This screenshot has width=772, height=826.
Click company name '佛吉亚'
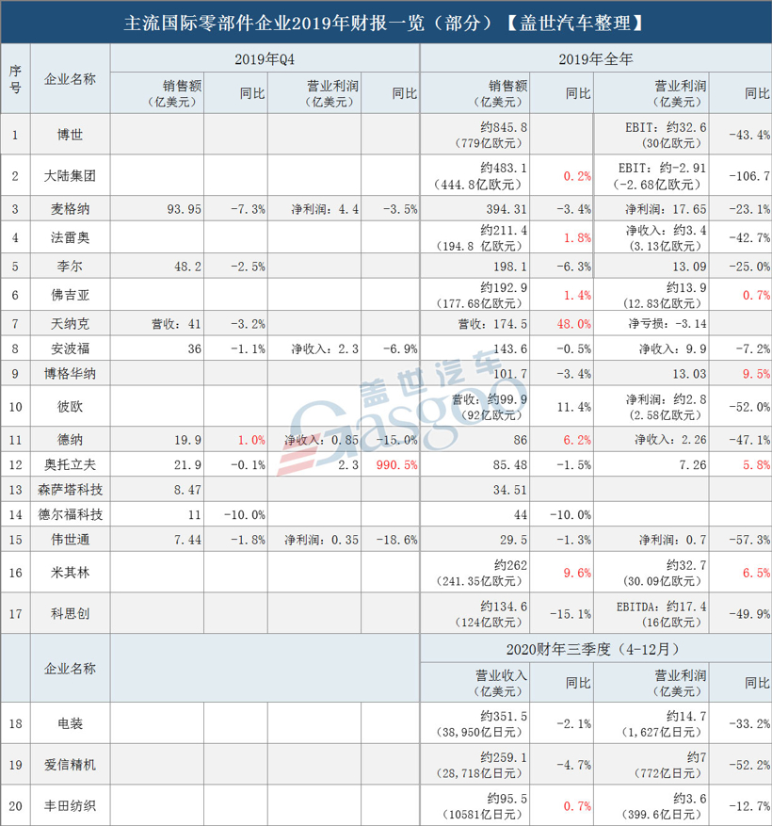coord(70,295)
